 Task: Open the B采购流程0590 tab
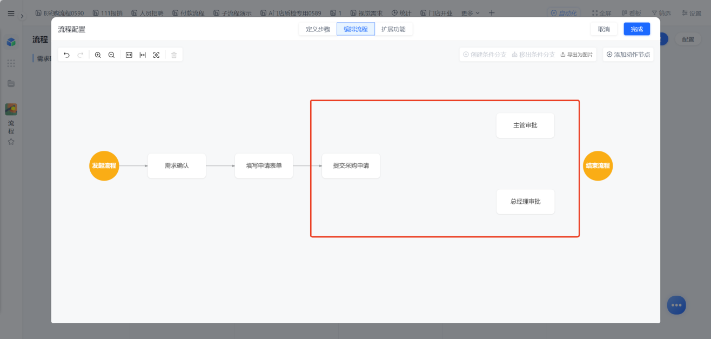pos(59,13)
